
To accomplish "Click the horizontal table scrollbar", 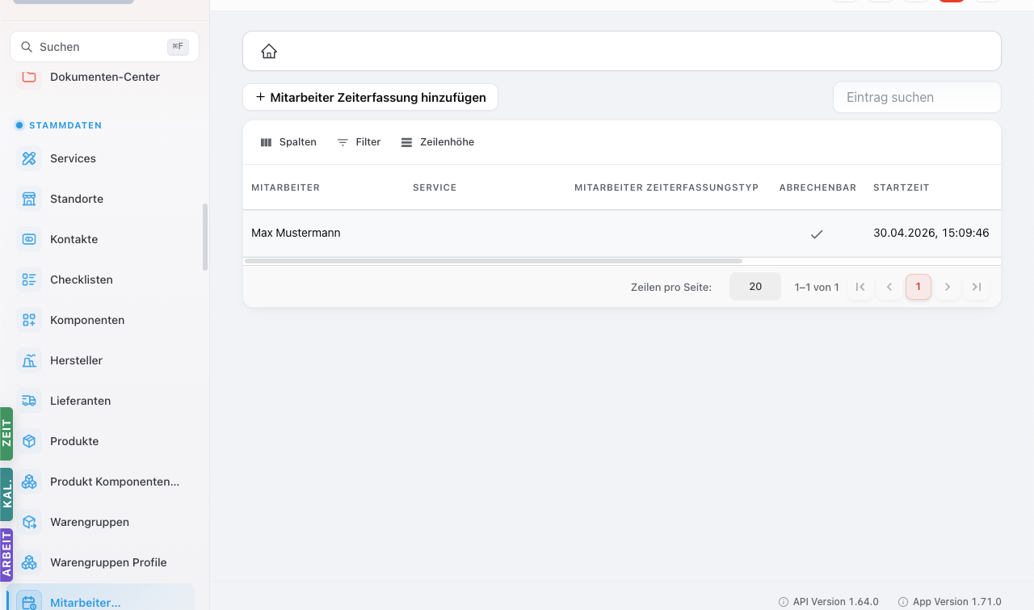I will 493,261.
